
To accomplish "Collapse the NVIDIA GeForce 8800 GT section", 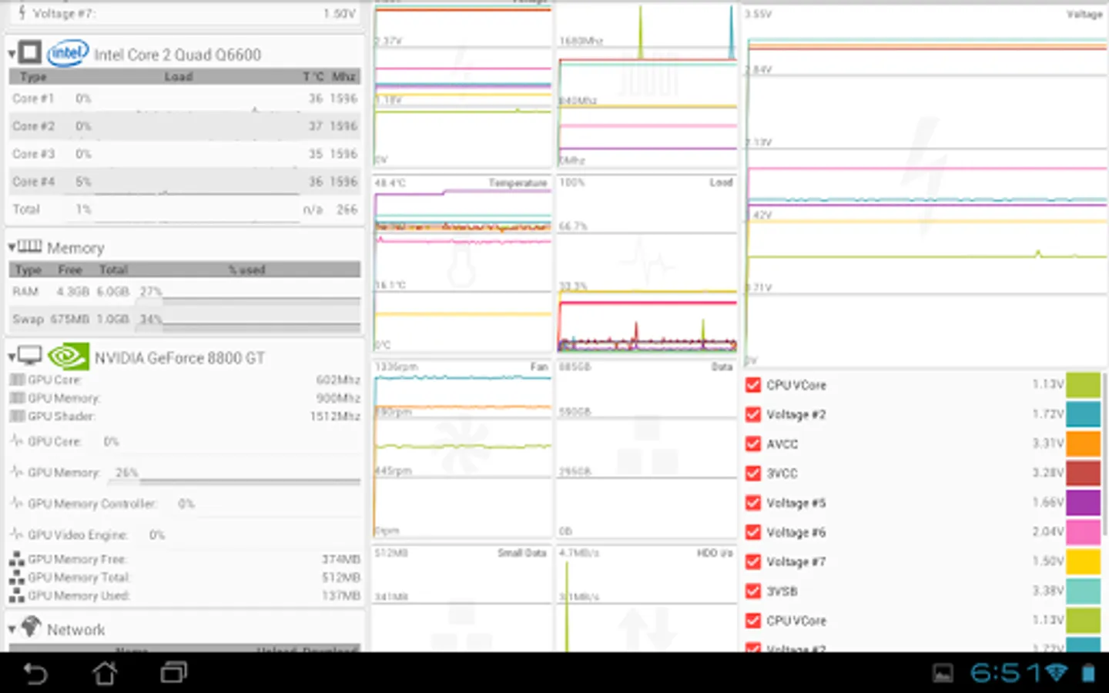I will [x=12, y=357].
